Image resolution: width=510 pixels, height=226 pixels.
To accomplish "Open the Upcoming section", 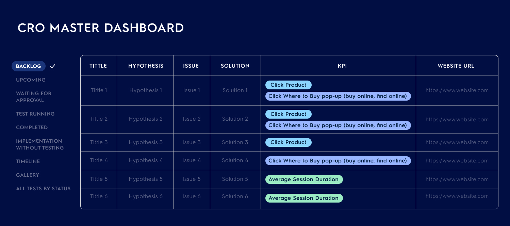I will [31, 80].
